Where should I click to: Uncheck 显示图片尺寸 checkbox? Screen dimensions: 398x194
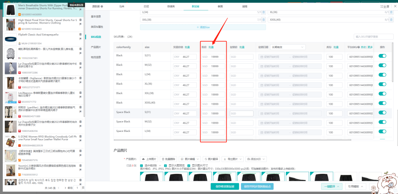(x=189, y=165)
